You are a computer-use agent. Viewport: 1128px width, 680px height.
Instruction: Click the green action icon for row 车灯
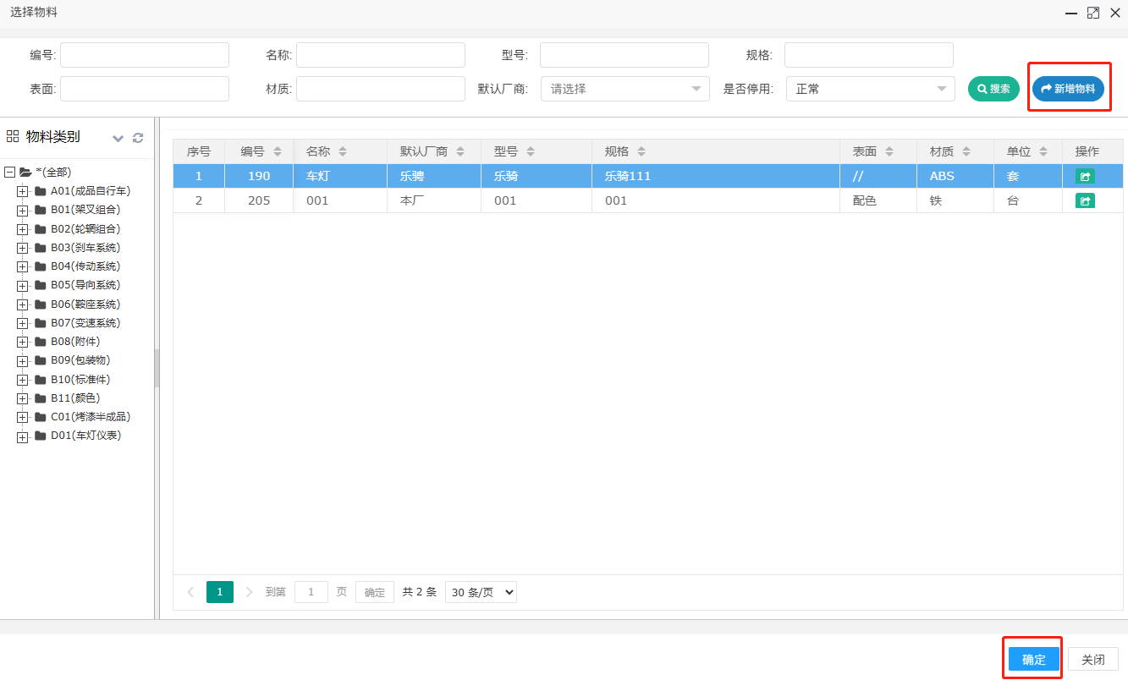tap(1085, 177)
